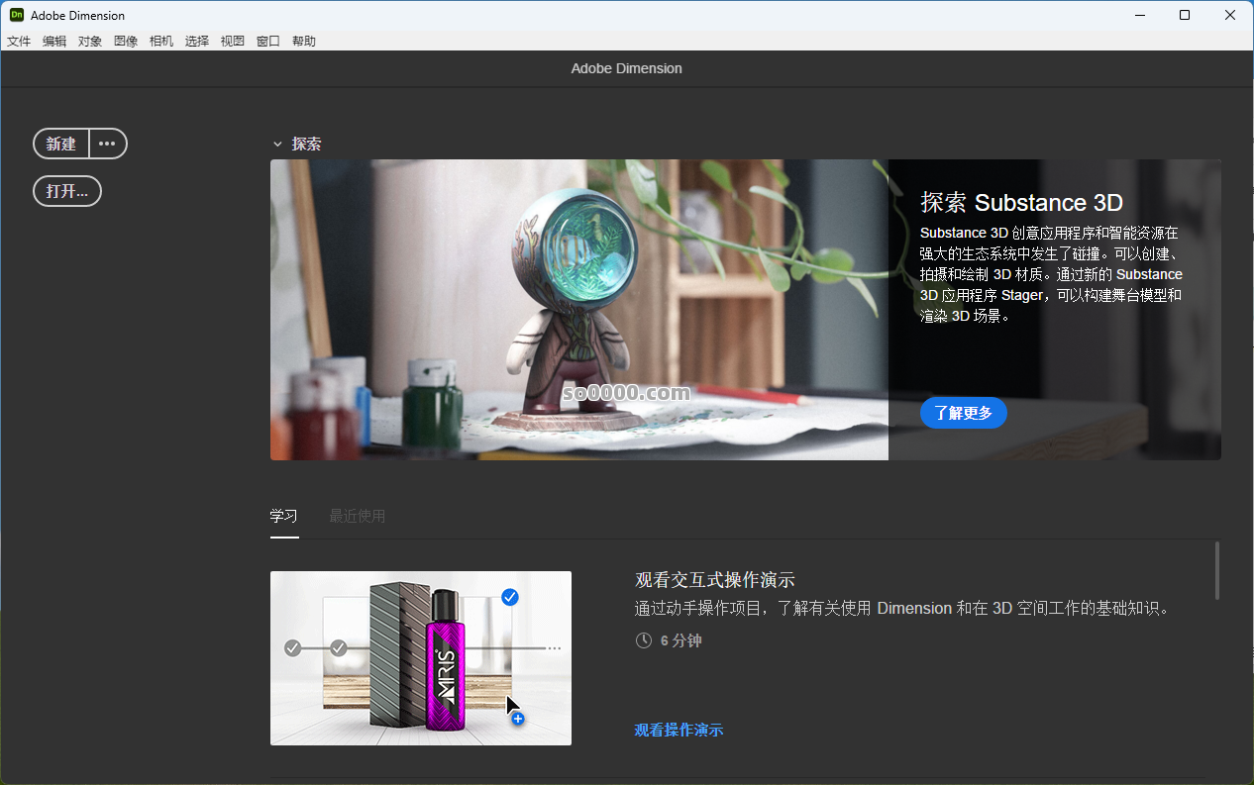Open the 帮助 menu
The height and width of the screenshot is (785, 1254).
(x=303, y=41)
